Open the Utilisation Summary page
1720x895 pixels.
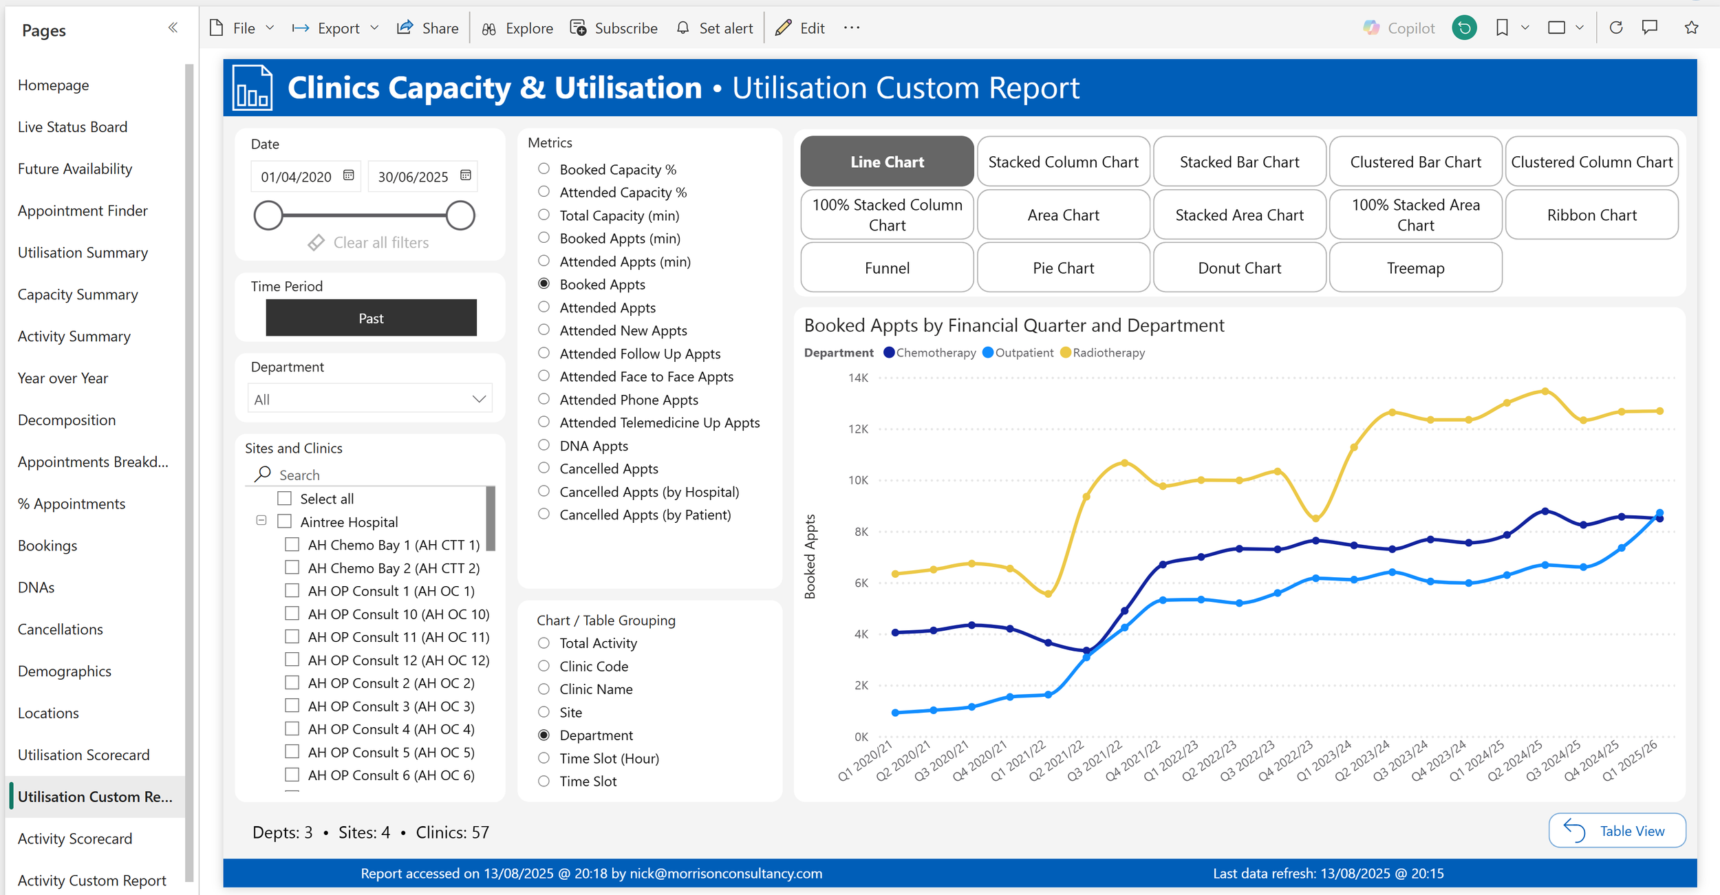tap(83, 252)
